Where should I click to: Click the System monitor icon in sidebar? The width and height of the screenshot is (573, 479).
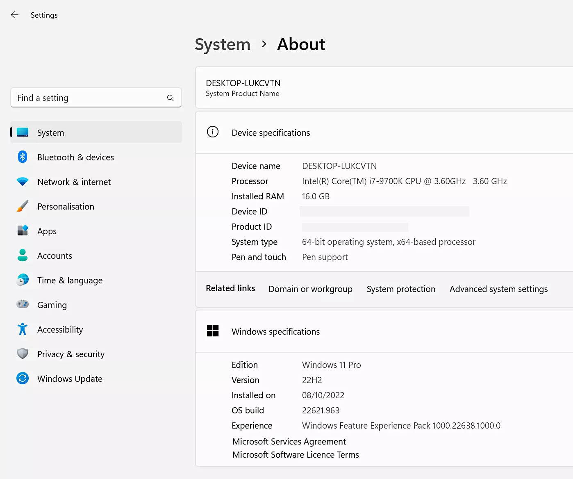point(23,132)
